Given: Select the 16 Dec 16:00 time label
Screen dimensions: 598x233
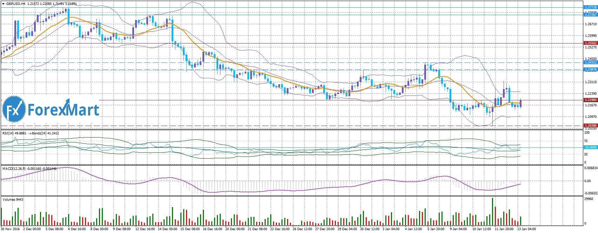Looking at the screenshot, I should (212, 229).
